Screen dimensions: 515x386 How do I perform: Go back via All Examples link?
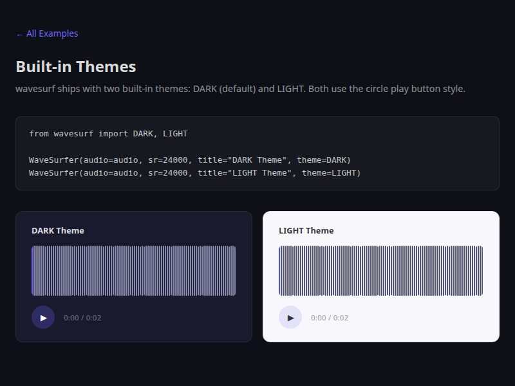(x=47, y=33)
